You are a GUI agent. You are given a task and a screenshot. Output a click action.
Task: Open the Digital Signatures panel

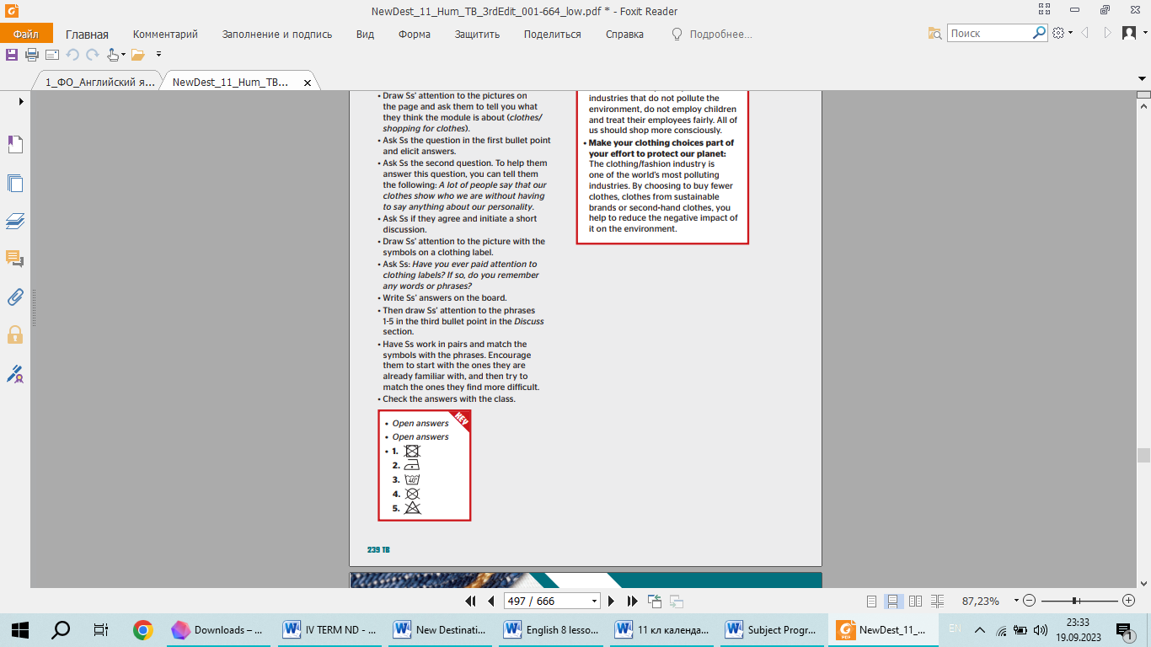point(15,373)
